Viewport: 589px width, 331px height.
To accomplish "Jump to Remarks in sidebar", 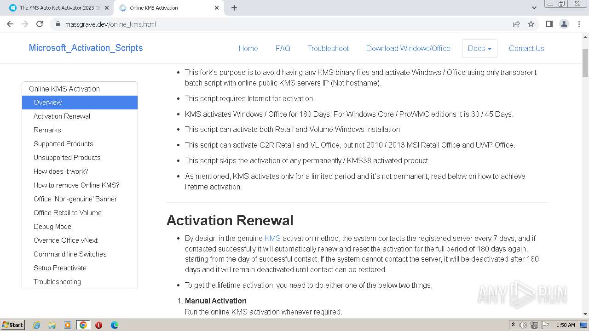I will pyautogui.click(x=80, y=130).
